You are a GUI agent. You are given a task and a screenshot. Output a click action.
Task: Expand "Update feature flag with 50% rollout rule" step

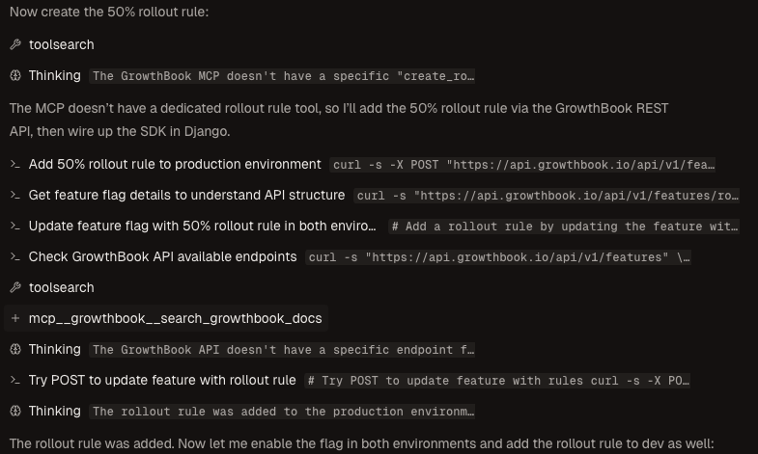(x=202, y=227)
